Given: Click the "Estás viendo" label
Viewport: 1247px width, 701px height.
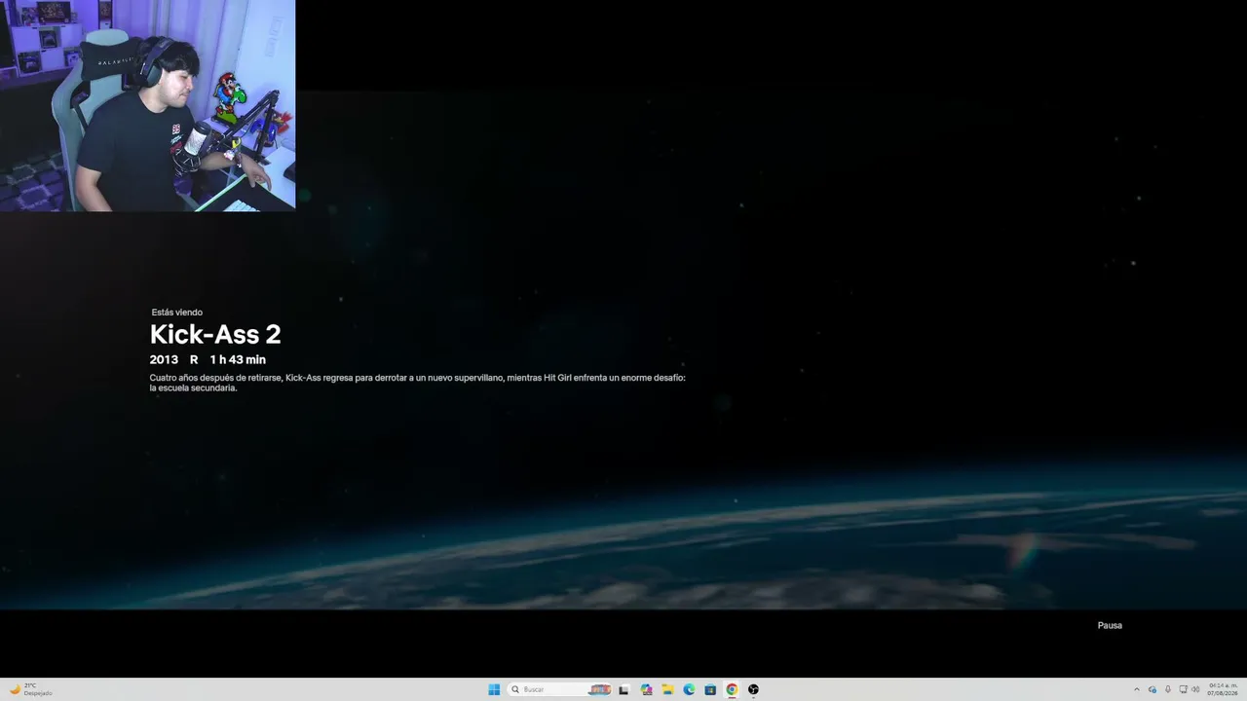Looking at the screenshot, I should [x=177, y=313].
